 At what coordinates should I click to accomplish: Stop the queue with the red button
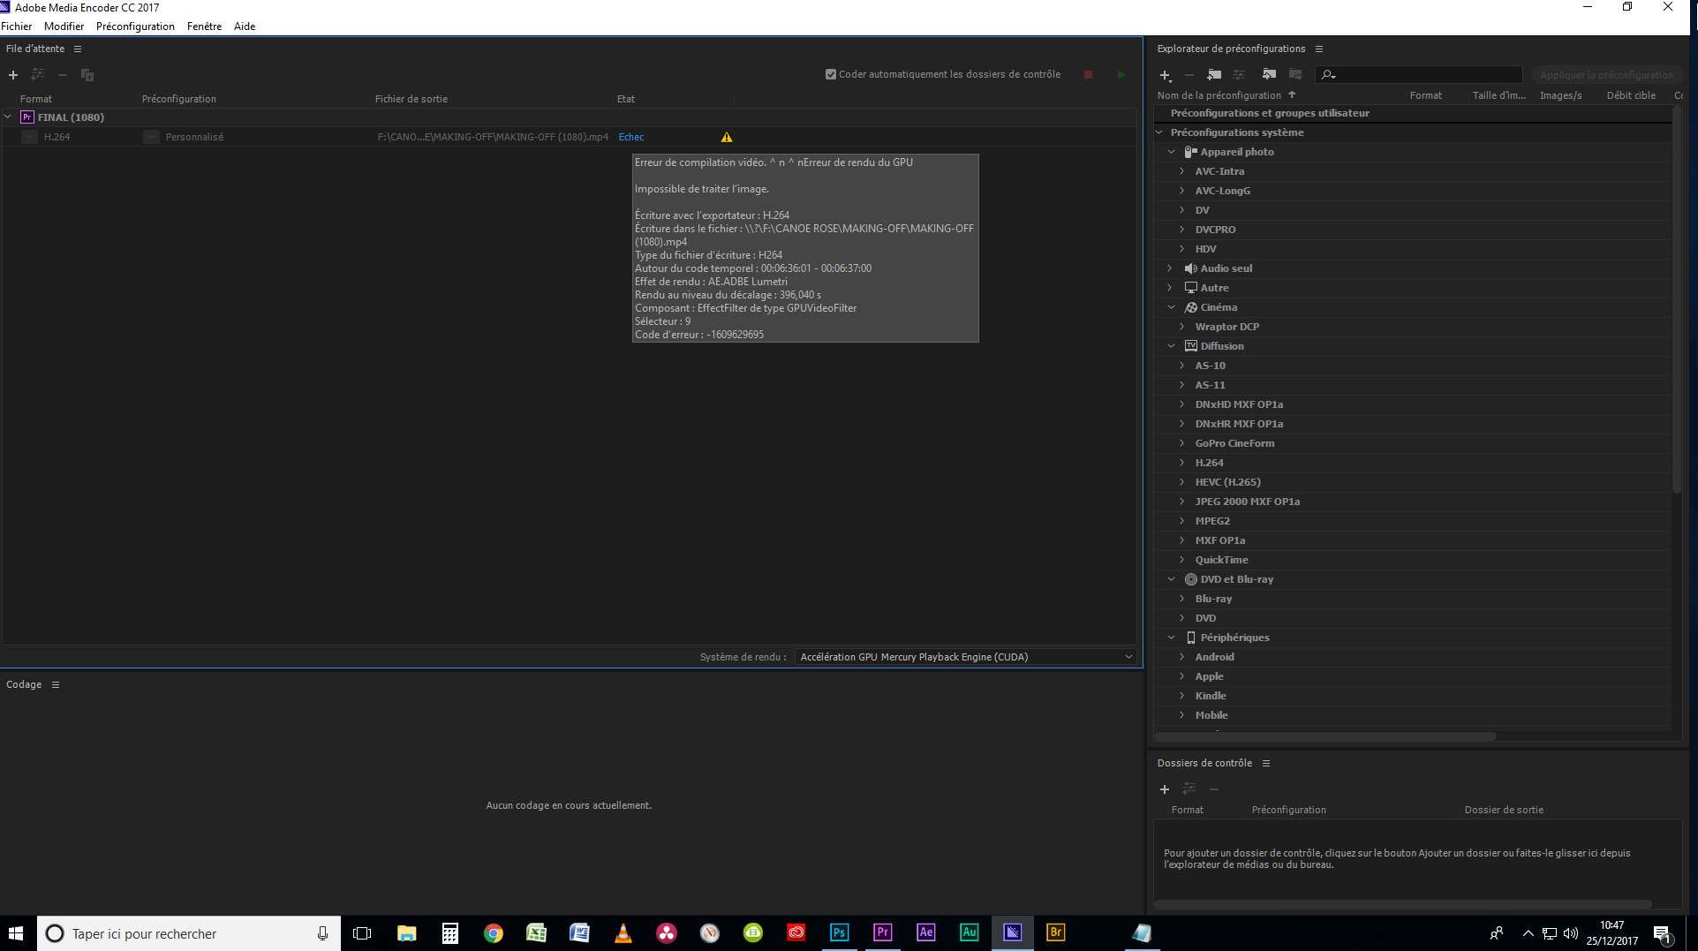[1089, 75]
